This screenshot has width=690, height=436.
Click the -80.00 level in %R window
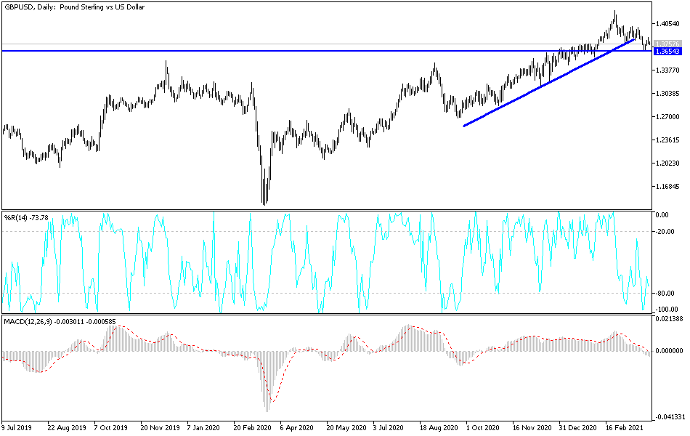click(666, 294)
